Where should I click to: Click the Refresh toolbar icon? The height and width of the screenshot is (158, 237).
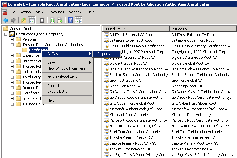tap(52, 20)
